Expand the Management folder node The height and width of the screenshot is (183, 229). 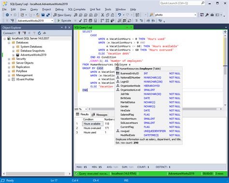9,75
